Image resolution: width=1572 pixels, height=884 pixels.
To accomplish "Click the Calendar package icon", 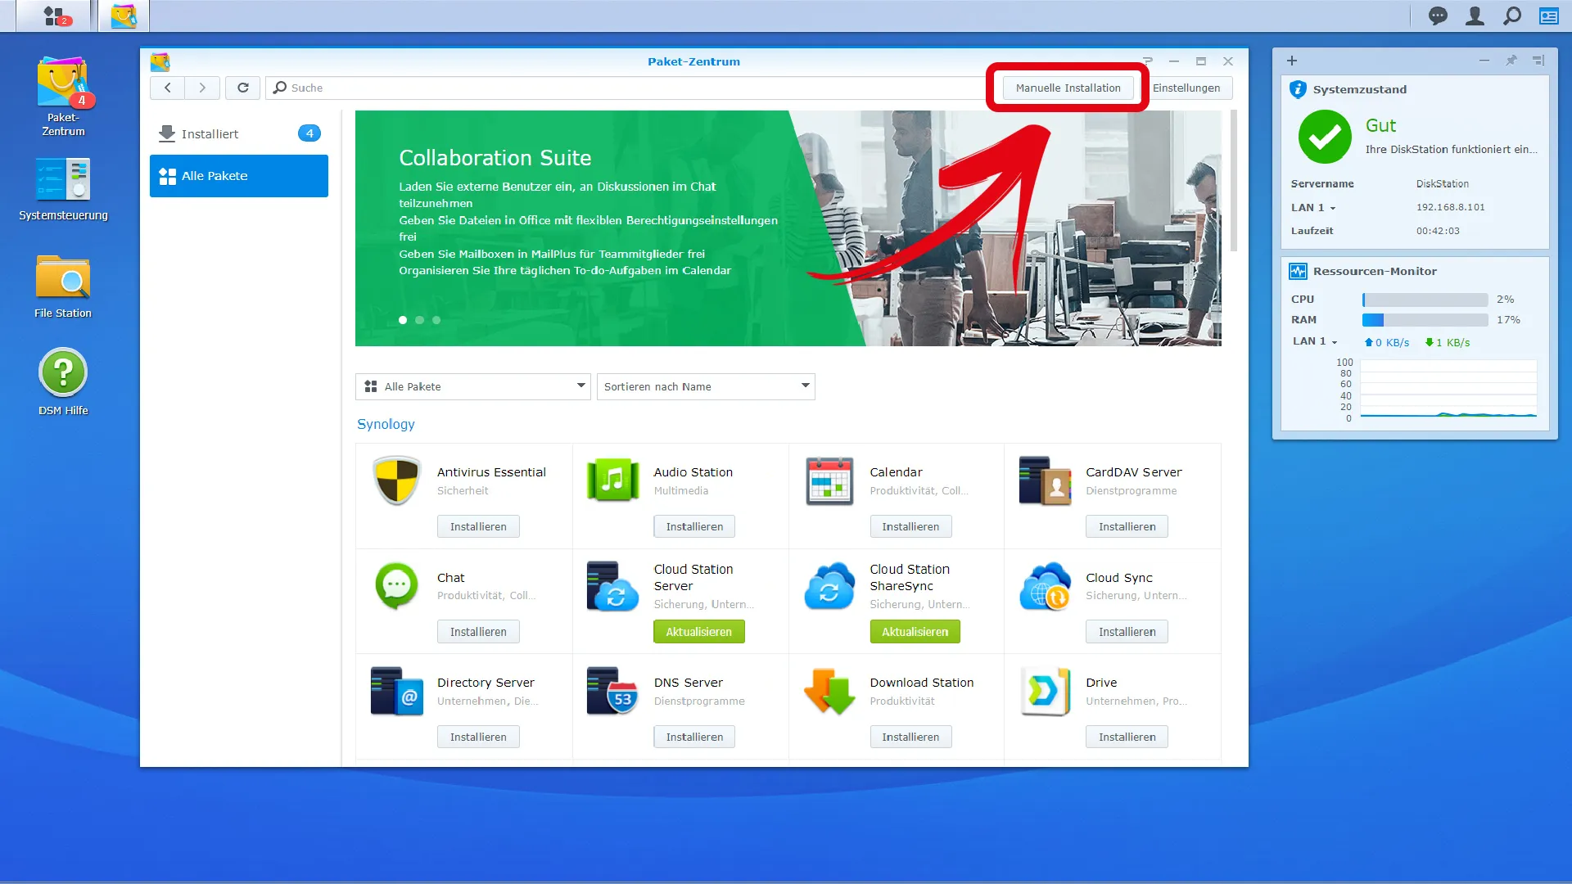I will (x=829, y=480).
